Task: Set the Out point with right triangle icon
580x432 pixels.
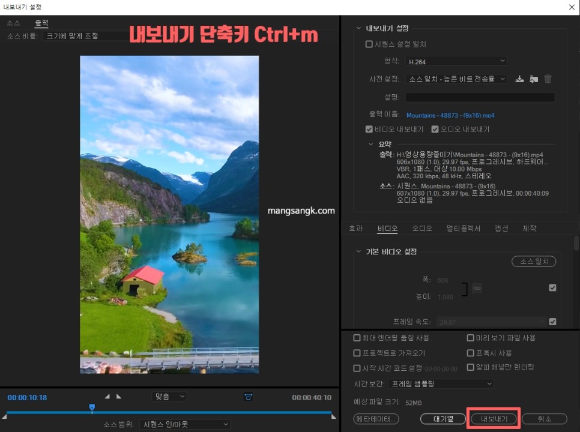Action: pos(118,396)
